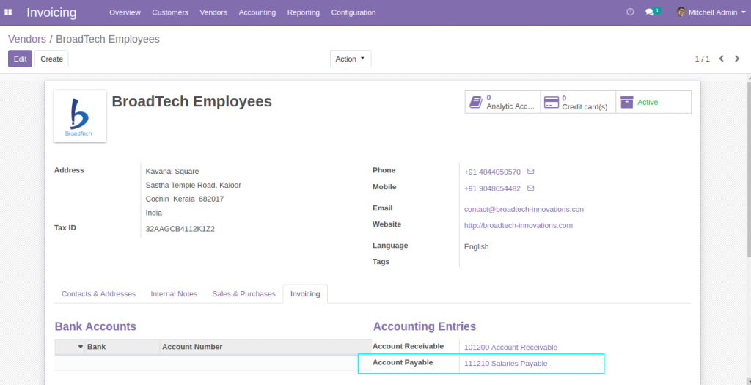Click Tax ID value 32AAGCB4112K1Z2
This screenshot has height=385, width=751.
(180, 228)
